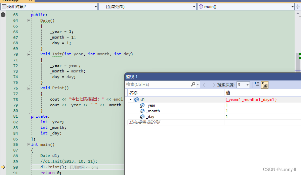The height and width of the screenshot is (175, 301).
Task: Click the back arrow in watch toolbar
Action: click(205, 85)
